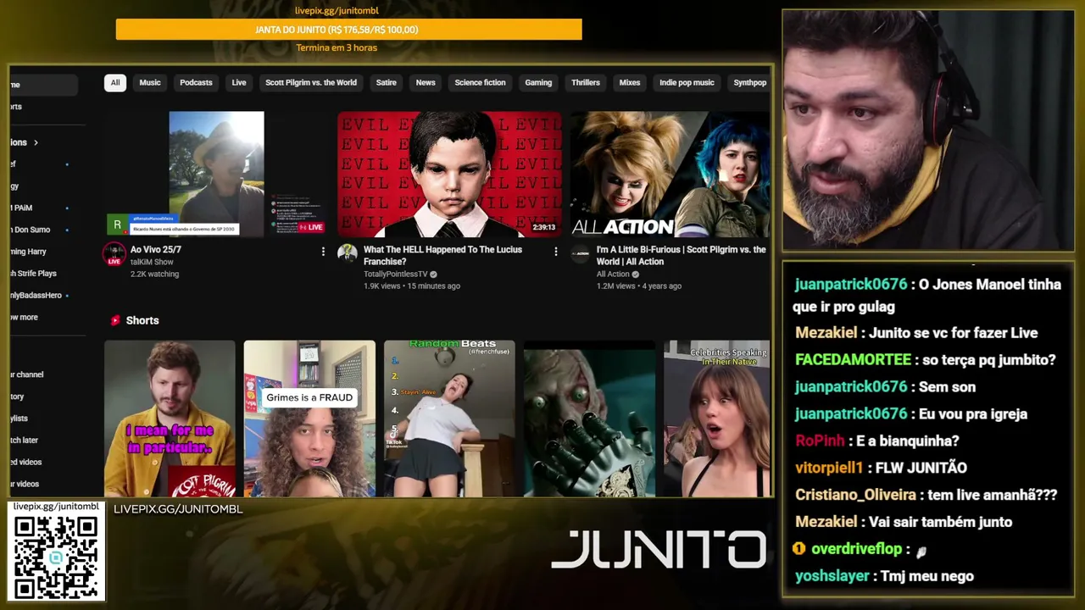Click overdriveflop subscriber badge icon
The width and height of the screenshot is (1085, 610).
798,549
